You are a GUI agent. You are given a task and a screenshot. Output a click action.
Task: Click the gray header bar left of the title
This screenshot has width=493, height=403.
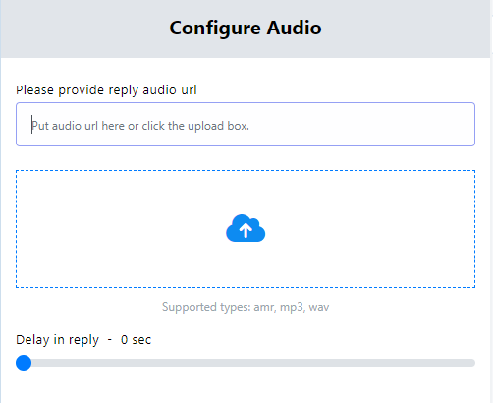coord(85,29)
